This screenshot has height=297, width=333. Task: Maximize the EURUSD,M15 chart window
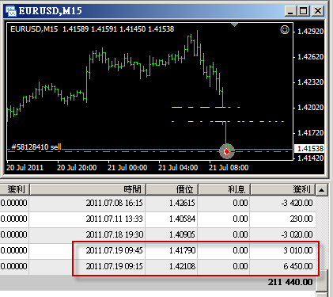[304, 11]
